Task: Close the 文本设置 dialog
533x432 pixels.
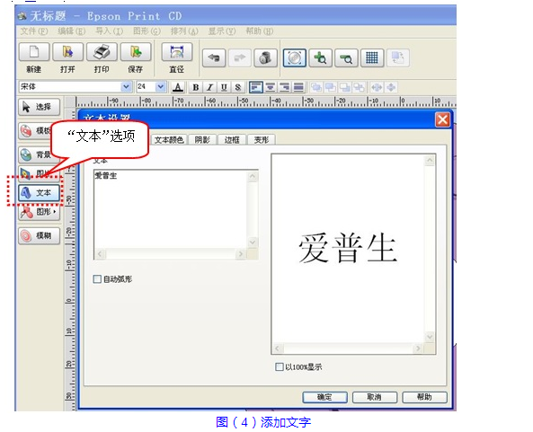Action: pos(442,119)
